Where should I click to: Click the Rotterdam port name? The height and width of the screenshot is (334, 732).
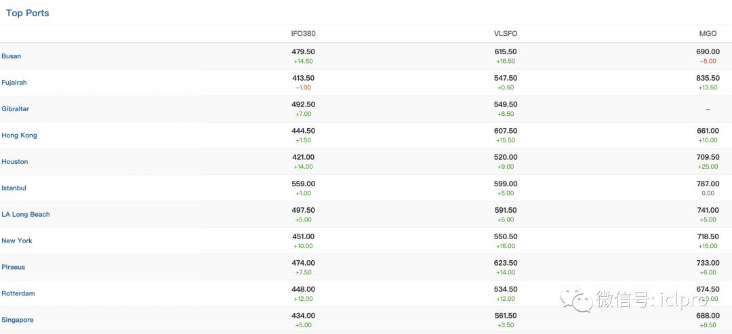18,294
